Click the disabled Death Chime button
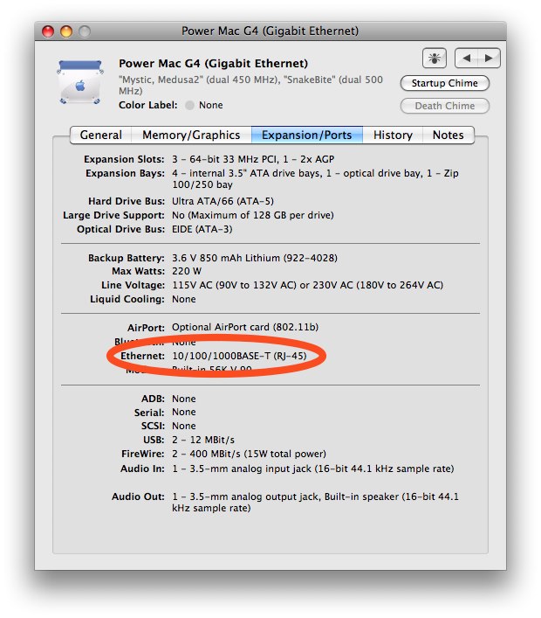The height and width of the screenshot is (618, 541). point(445,106)
